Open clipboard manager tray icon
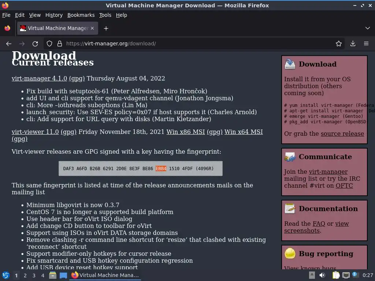 tap(336, 275)
